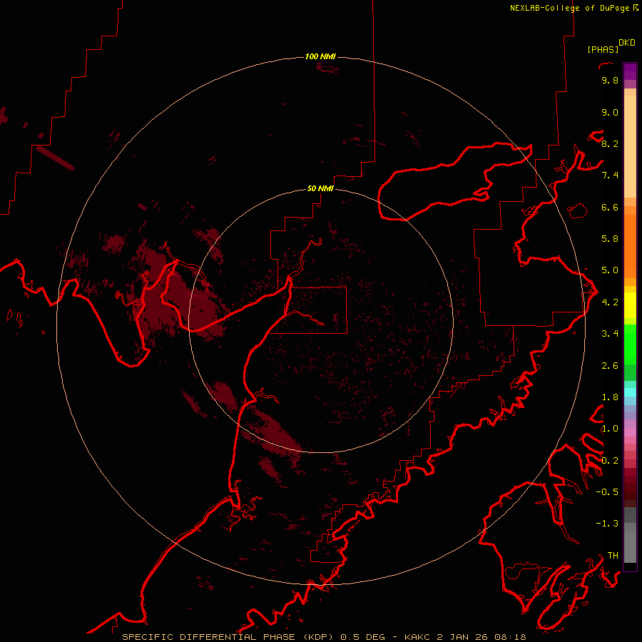Viewport: 642px width, 642px height.
Task: Click the 2.6 value on the legend
Action: pos(610,365)
